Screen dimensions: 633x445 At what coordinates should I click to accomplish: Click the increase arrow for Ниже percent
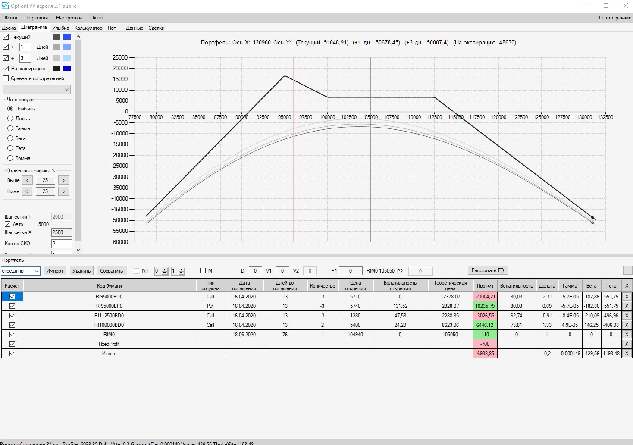click(x=64, y=191)
